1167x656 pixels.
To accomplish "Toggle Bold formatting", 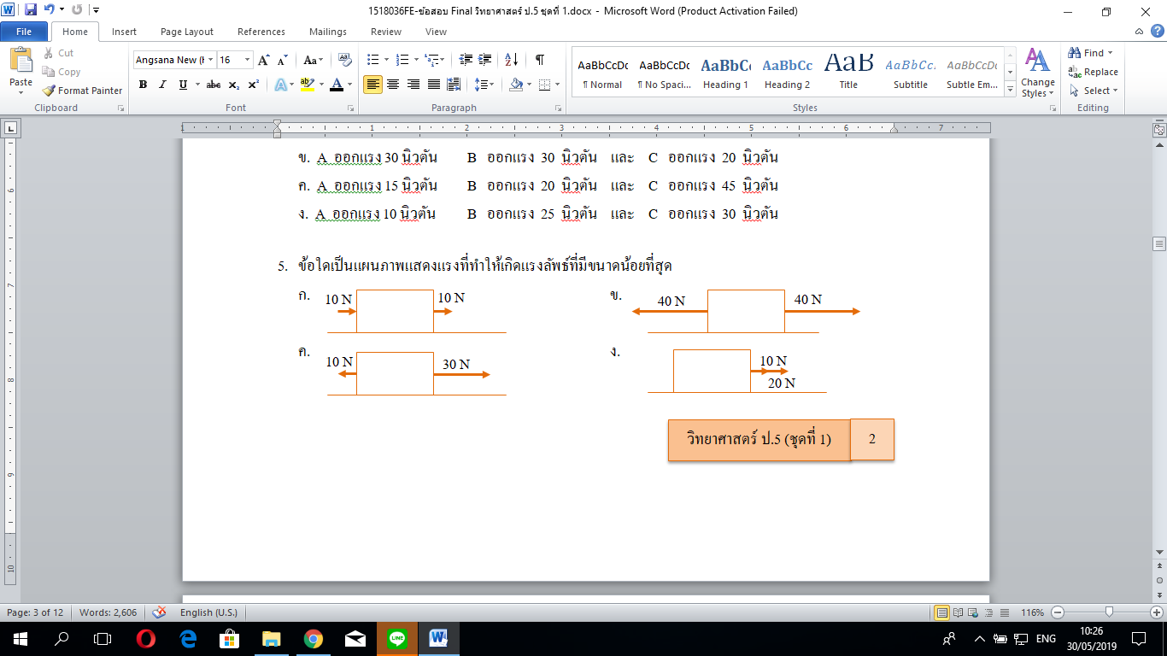I will (x=143, y=85).
